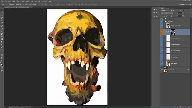Select the Move tool
This screenshot has width=192, height=108.
2,10
